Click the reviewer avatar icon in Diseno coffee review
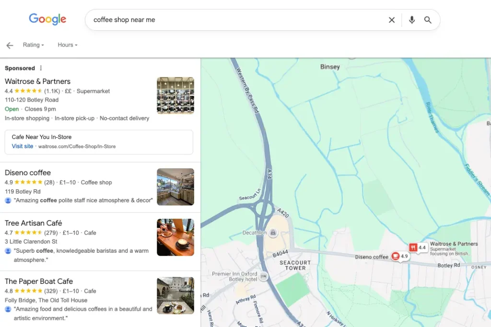 (x=8, y=200)
